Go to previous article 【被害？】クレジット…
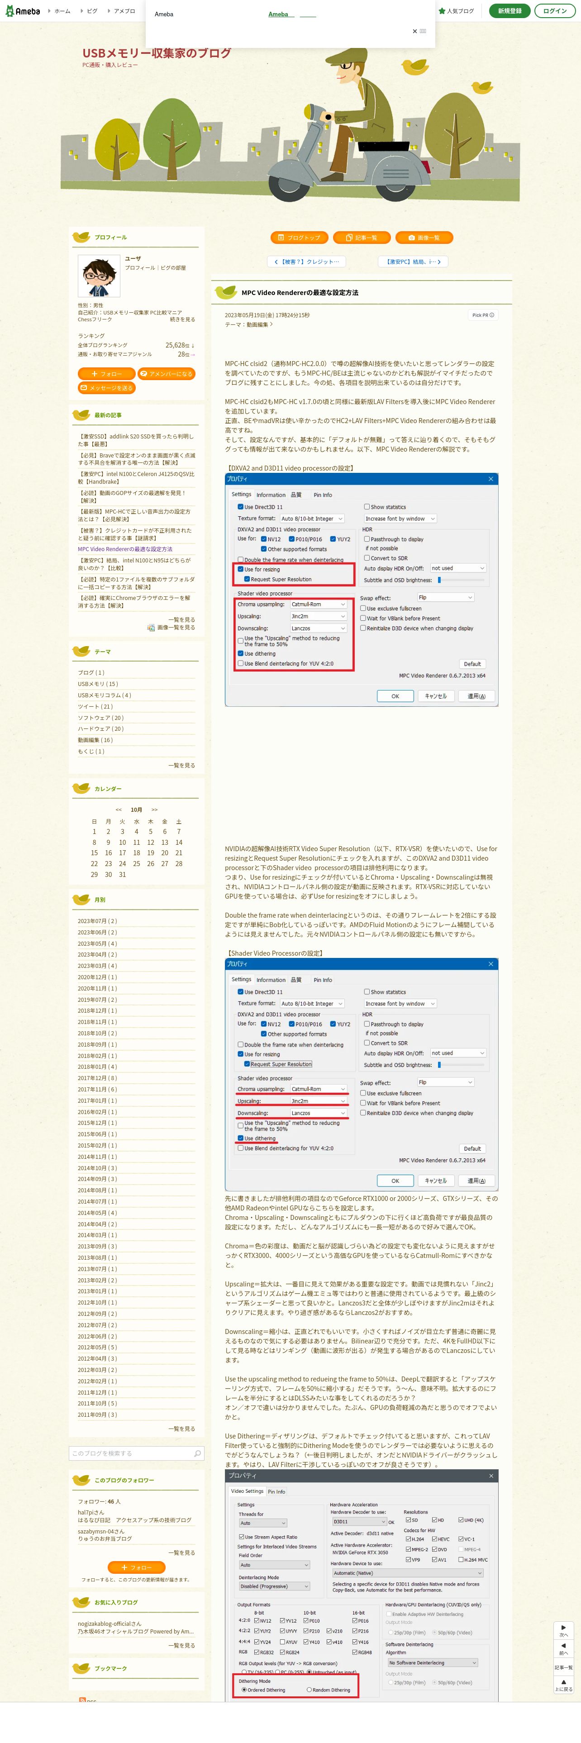 (306, 261)
